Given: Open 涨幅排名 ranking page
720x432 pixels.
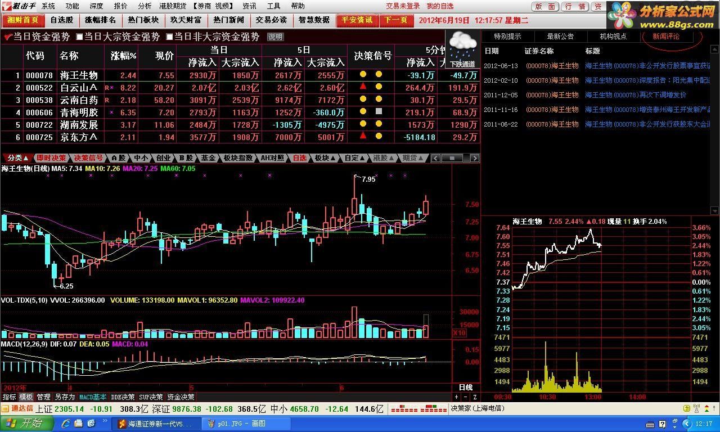Looking at the screenshot, I should 100,20.
